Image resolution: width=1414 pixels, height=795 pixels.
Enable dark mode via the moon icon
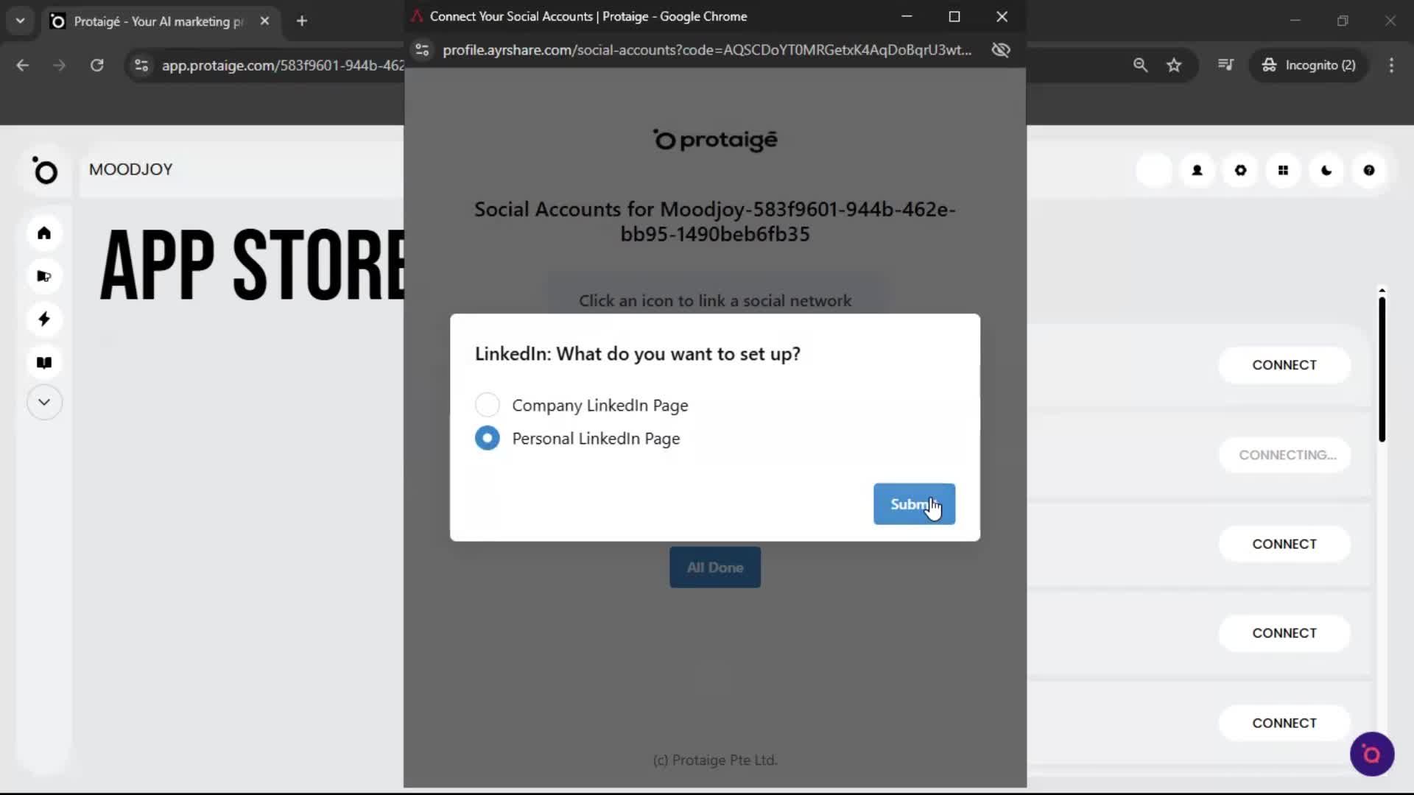1326,170
